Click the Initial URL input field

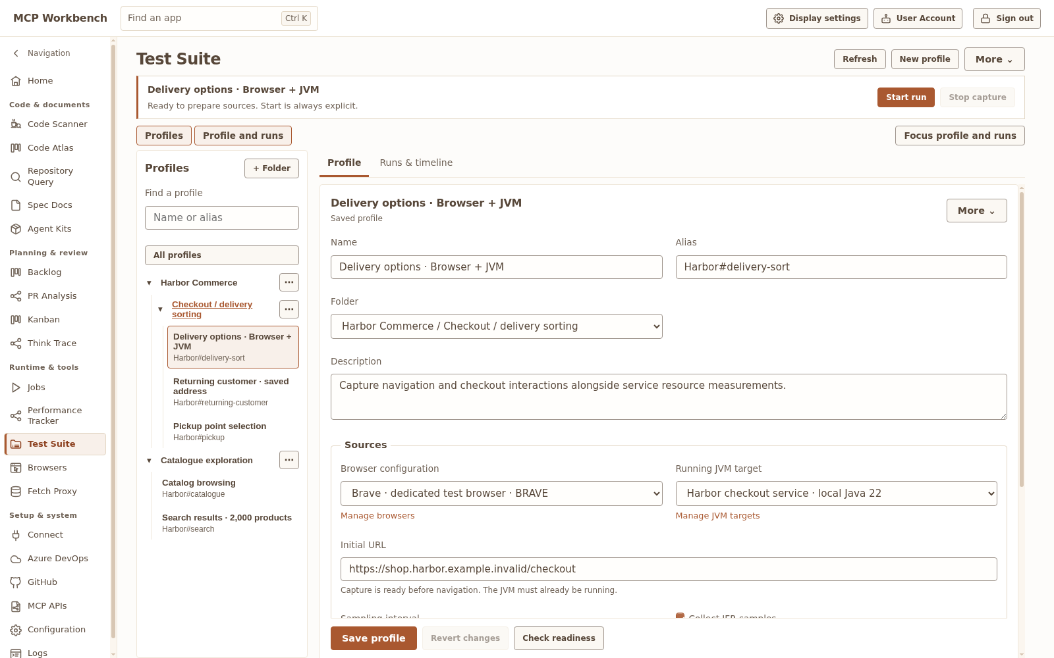(x=669, y=569)
